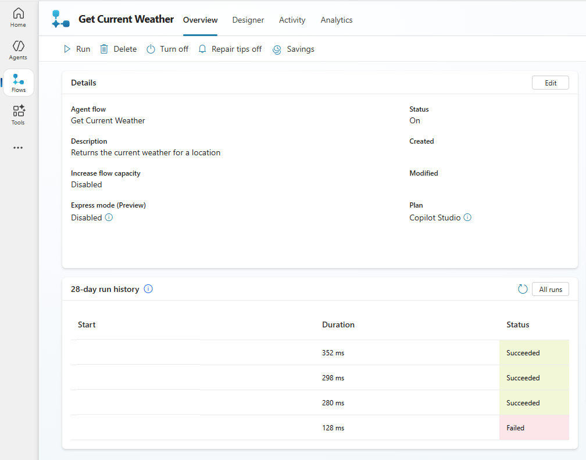Click the Turn off label

(x=174, y=49)
